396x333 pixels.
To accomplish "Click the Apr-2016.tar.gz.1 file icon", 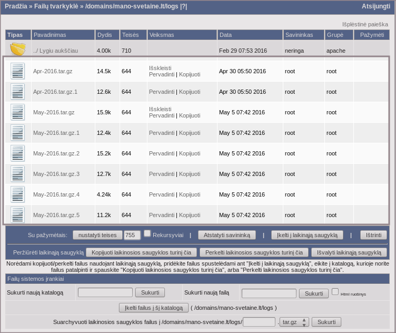I will click(18, 92).
